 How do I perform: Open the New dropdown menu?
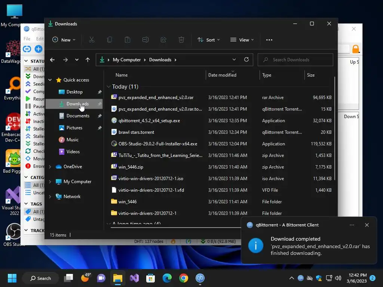(x=64, y=40)
